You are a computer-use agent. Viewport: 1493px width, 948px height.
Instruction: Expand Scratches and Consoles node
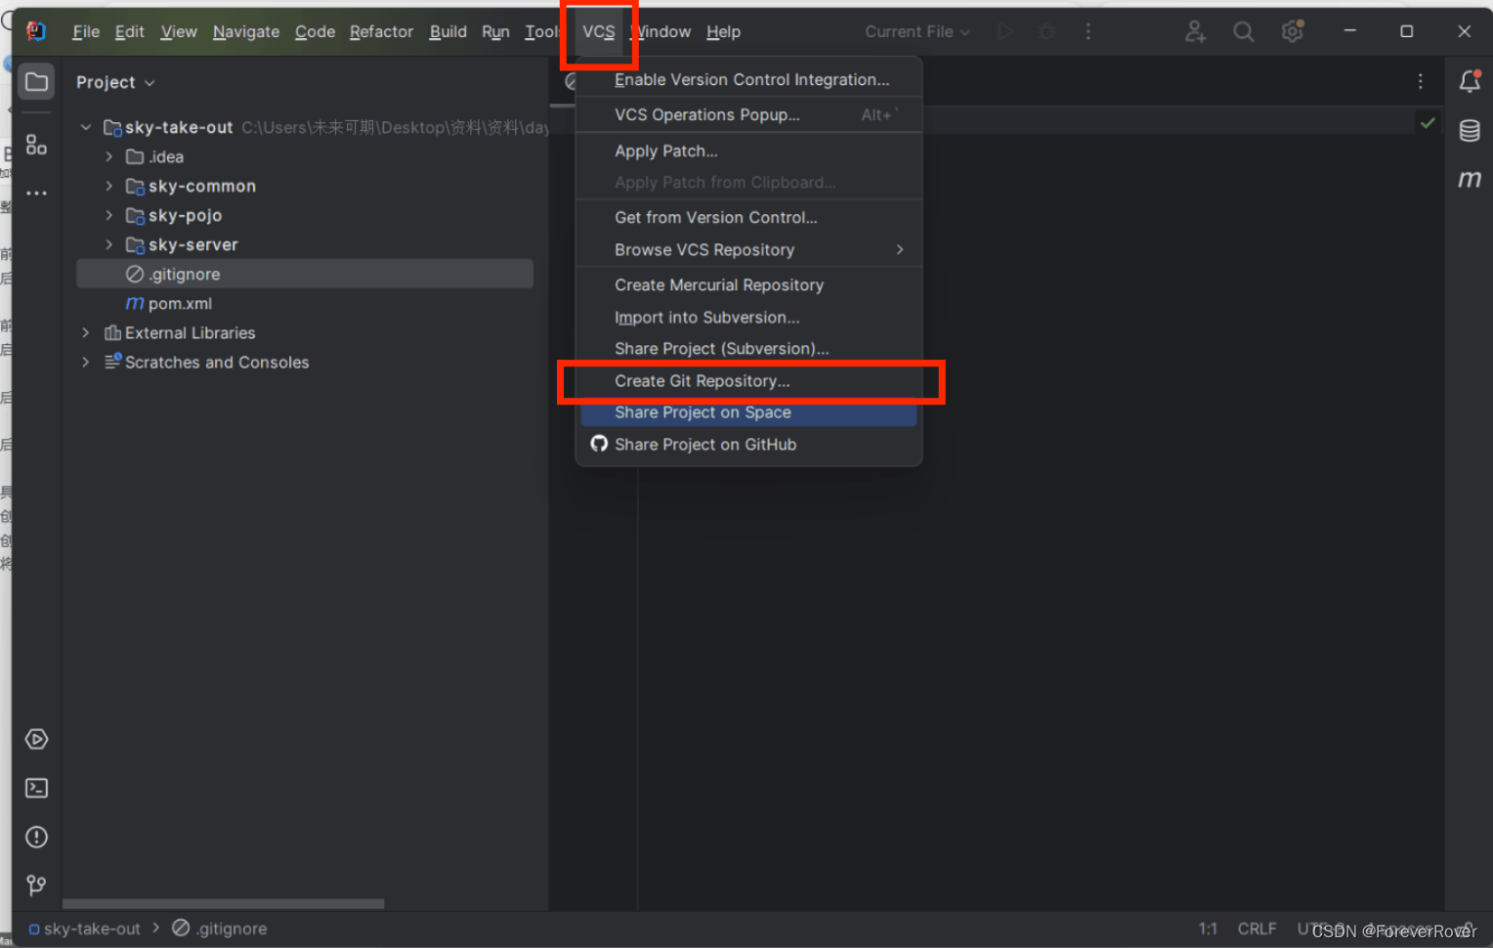(86, 362)
